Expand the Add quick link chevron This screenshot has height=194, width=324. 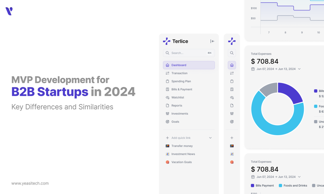210,138
